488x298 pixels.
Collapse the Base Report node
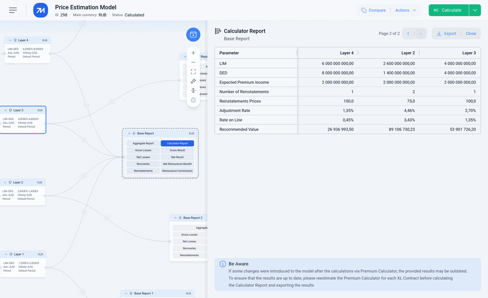pyautogui.click(x=129, y=133)
